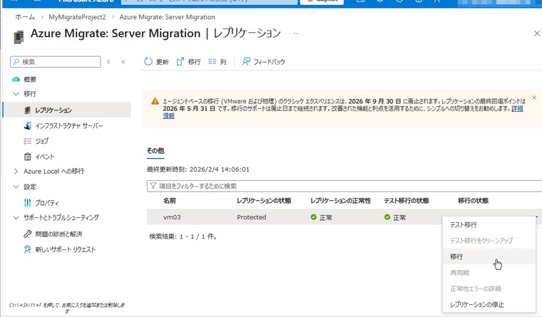Select vm03 in the replication table
The height and width of the screenshot is (317, 542).
(x=172, y=217)
